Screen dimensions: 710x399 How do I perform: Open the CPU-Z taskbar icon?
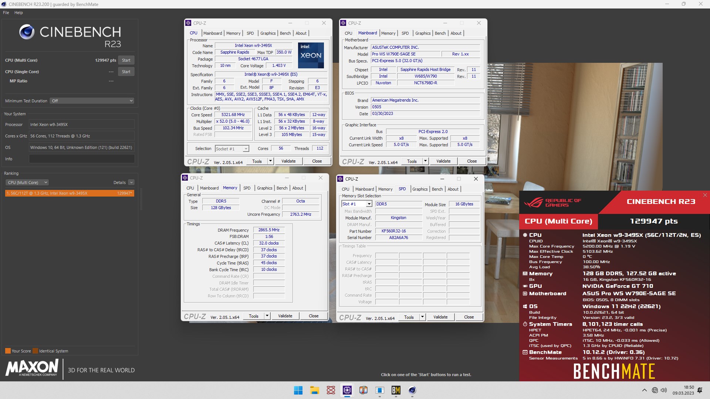pos(347,390)
